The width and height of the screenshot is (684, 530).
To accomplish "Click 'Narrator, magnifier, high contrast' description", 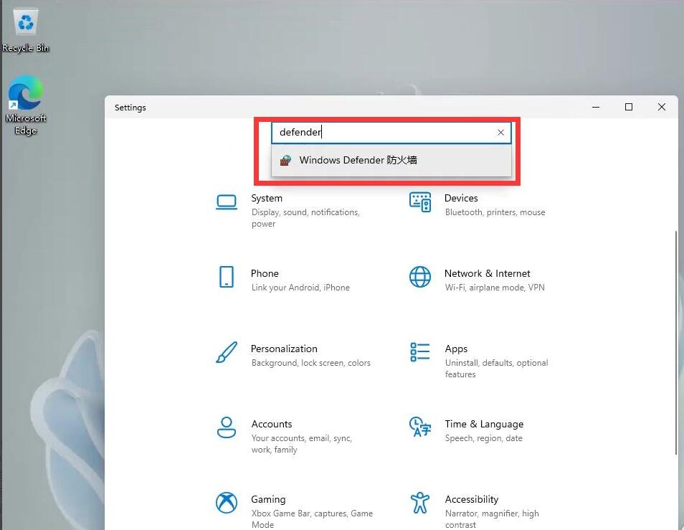I will pyautogui.click(x=492, y=519).
